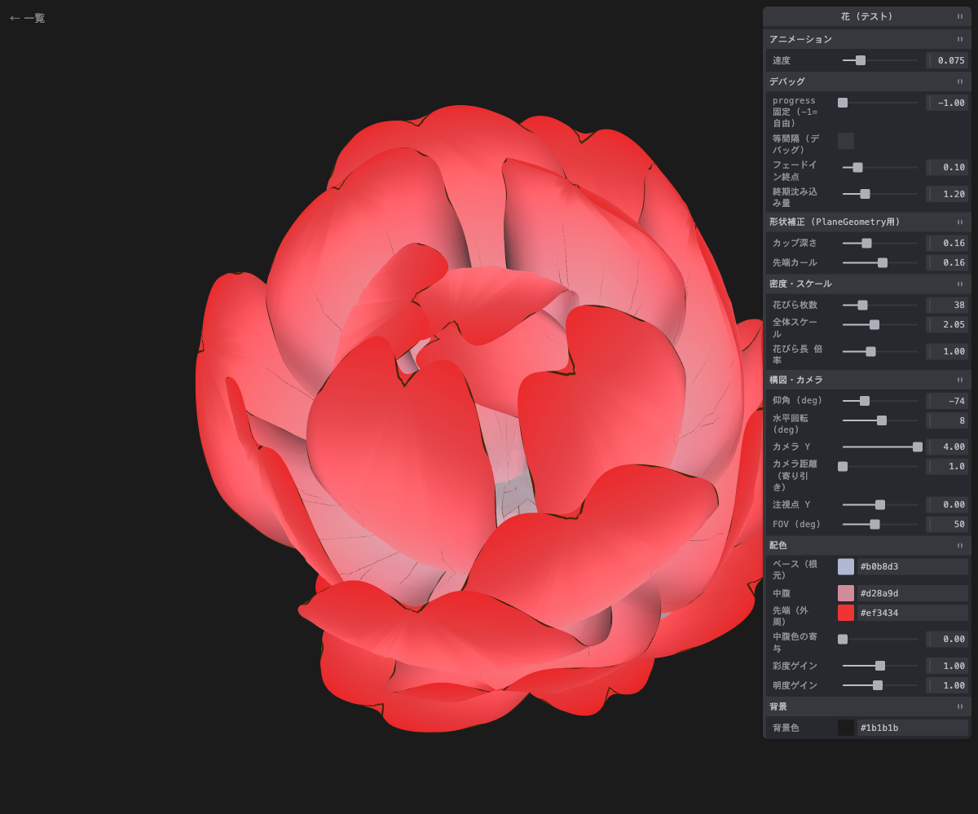Click the 注視点 Y value field 0.00
The width and height of the screenshot is (978, 814).
coord(947,504)
